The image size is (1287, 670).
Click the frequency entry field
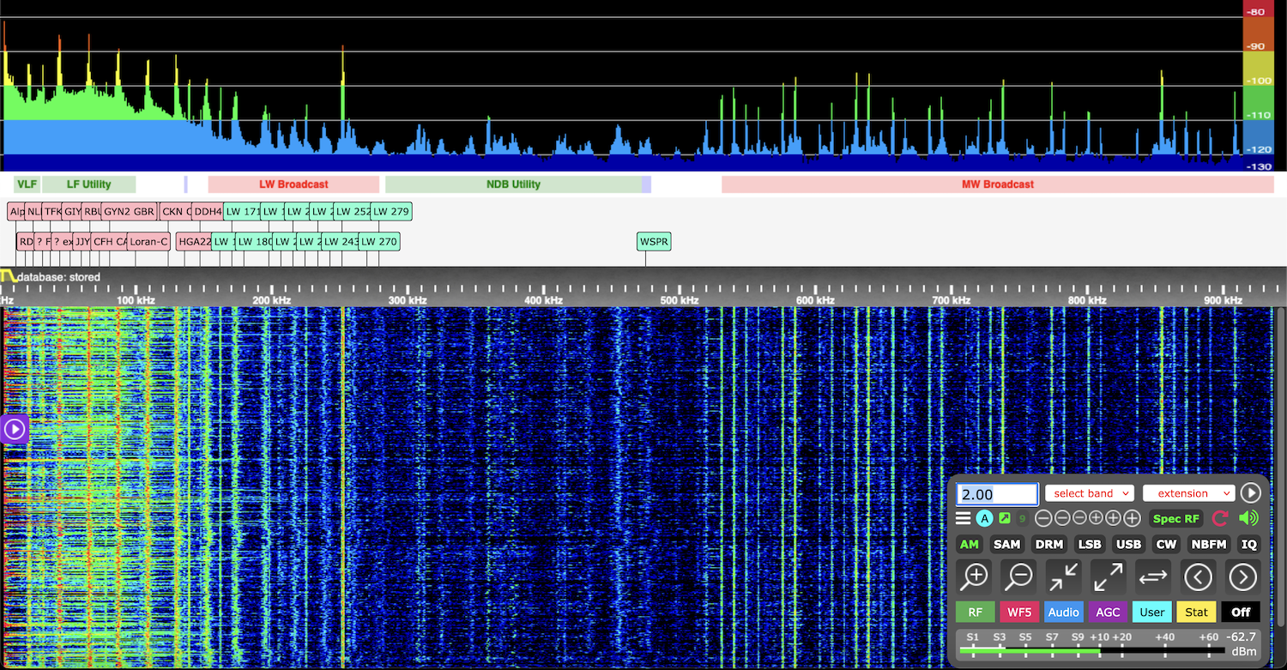[x=997, y=494]
